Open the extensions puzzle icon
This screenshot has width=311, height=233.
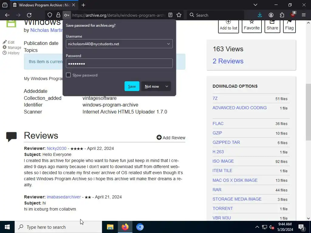(282, 15)
